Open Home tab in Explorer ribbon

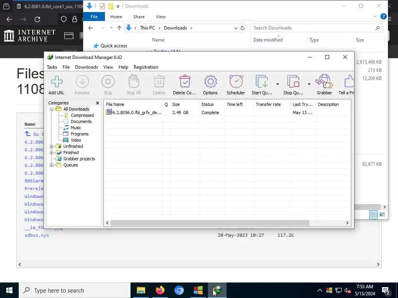(x=116, y=17)
